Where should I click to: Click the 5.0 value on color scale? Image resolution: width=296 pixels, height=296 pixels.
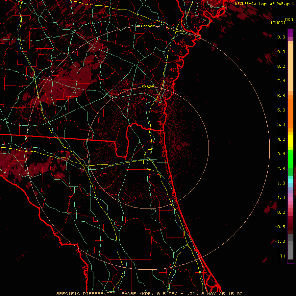click(x=281, y=125)
